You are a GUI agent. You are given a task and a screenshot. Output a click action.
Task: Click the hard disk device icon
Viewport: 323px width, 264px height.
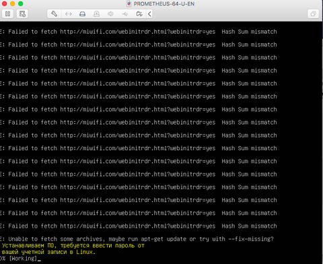point(83,14)
